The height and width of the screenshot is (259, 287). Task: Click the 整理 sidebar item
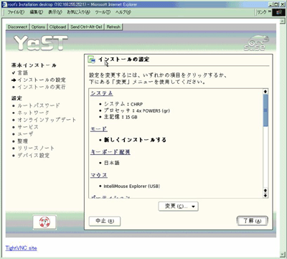pos(23,141)
